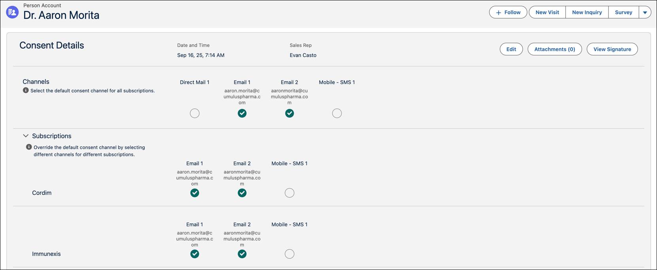The width and height of the screenshot is (657, 270).
Task: Uncheck Email 1 default channel
Action: 242,113
